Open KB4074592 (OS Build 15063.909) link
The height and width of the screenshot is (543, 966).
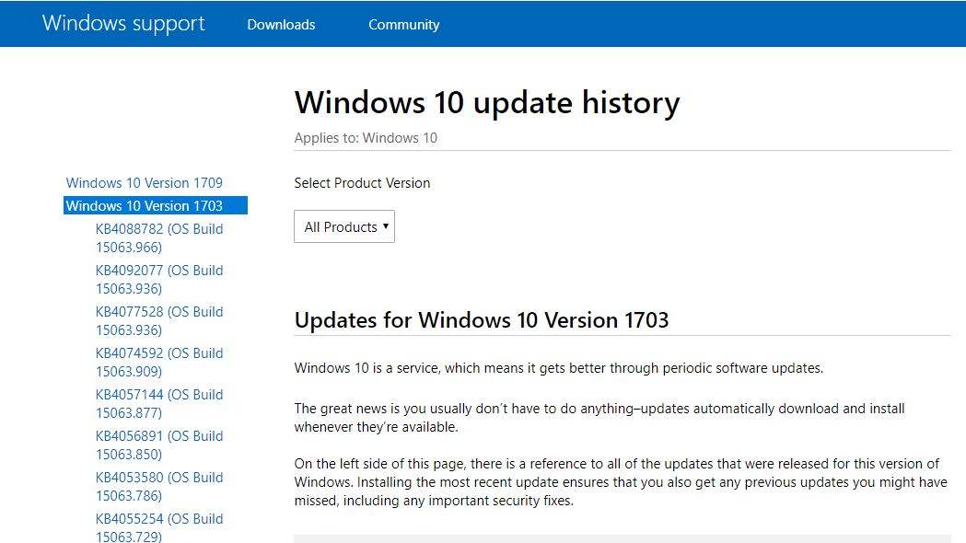159,362
